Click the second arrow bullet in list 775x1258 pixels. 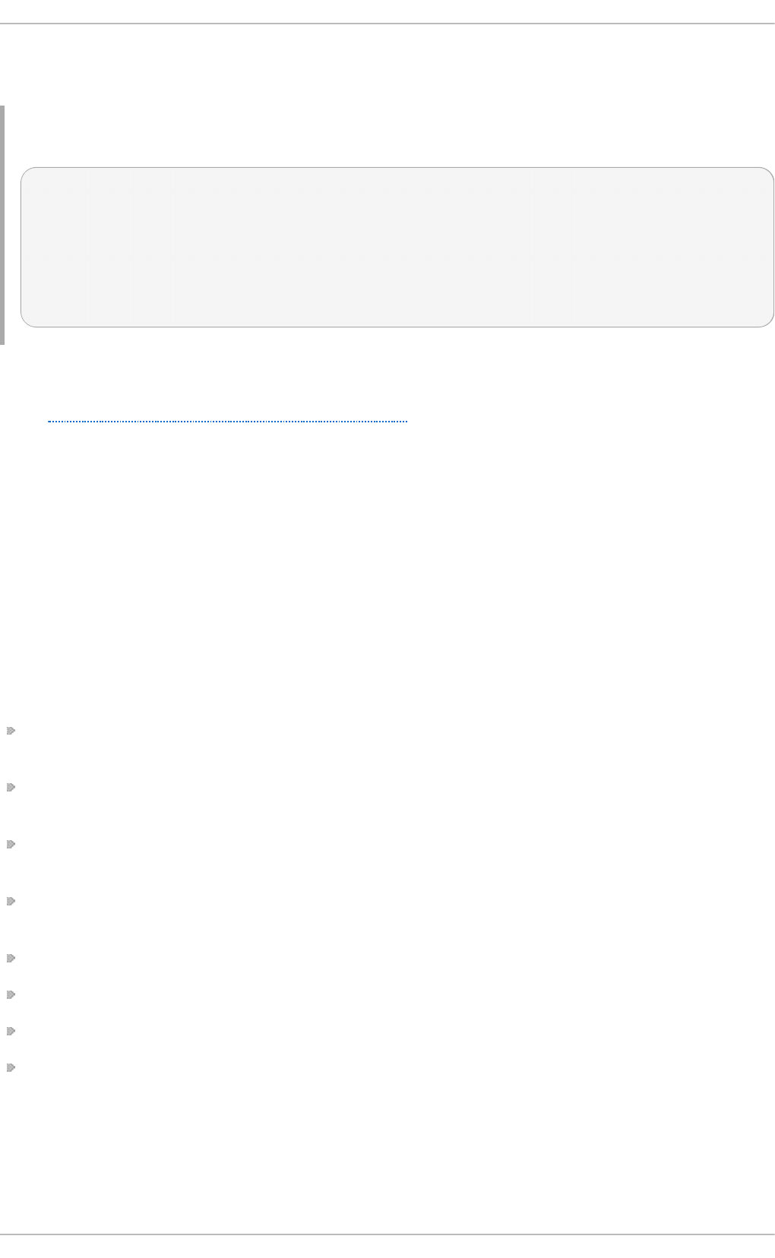(x=11, y=788)
